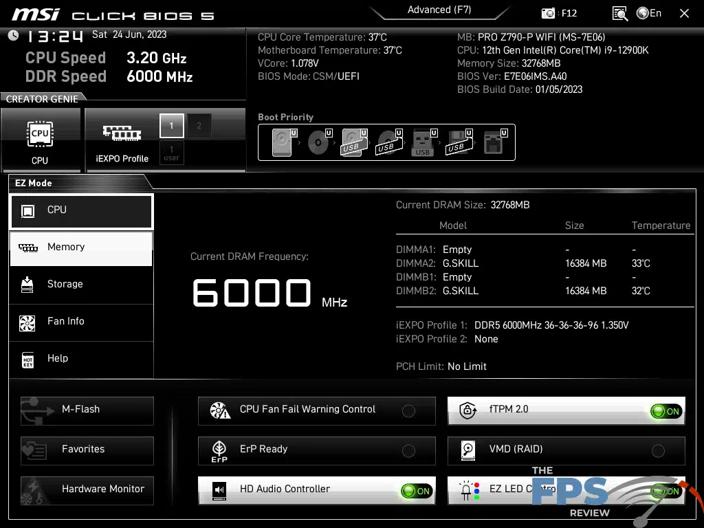Viewport: 704px width, 528px height.
Task: Open Favorites menu
Action: tap(87, 451)
